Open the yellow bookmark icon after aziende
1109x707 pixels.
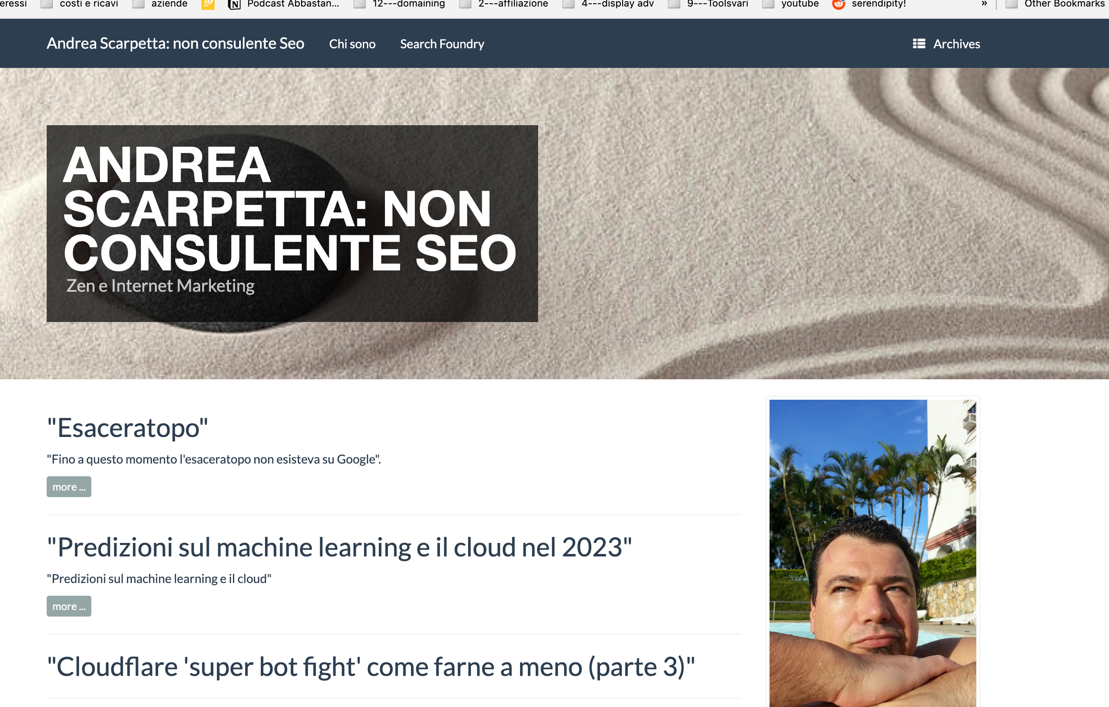click(x=208, y=4)
